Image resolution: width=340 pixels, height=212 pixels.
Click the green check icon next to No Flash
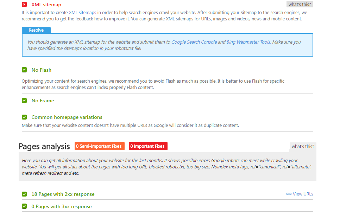(24, 70)
